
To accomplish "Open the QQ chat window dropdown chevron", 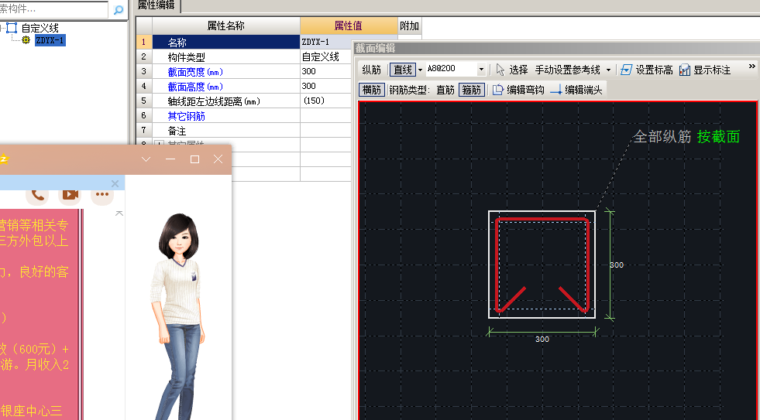I will pos(146,159).
